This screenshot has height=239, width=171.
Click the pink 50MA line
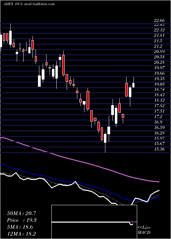click(x=79, y=161)
